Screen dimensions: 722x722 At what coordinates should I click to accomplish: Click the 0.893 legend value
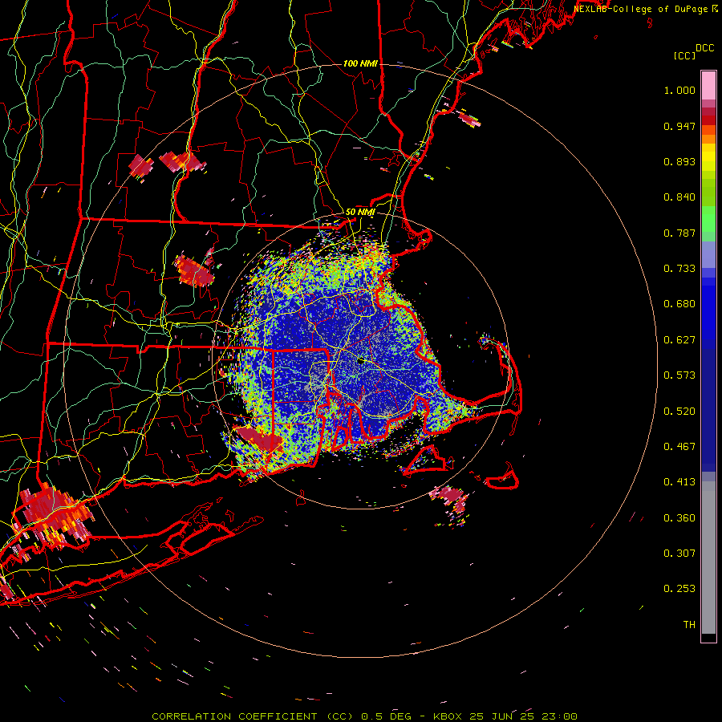point(679,161)
